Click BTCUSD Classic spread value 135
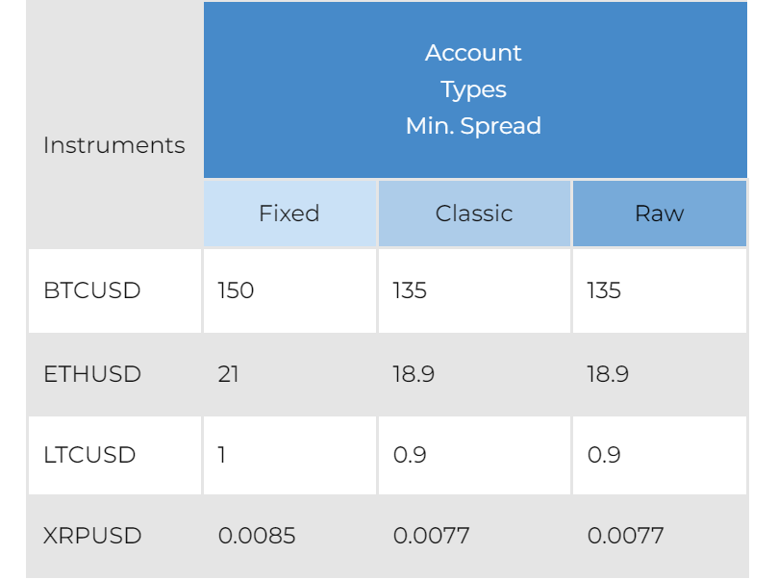This screenshot has height=579, width=778. click(x=410, y=290)
